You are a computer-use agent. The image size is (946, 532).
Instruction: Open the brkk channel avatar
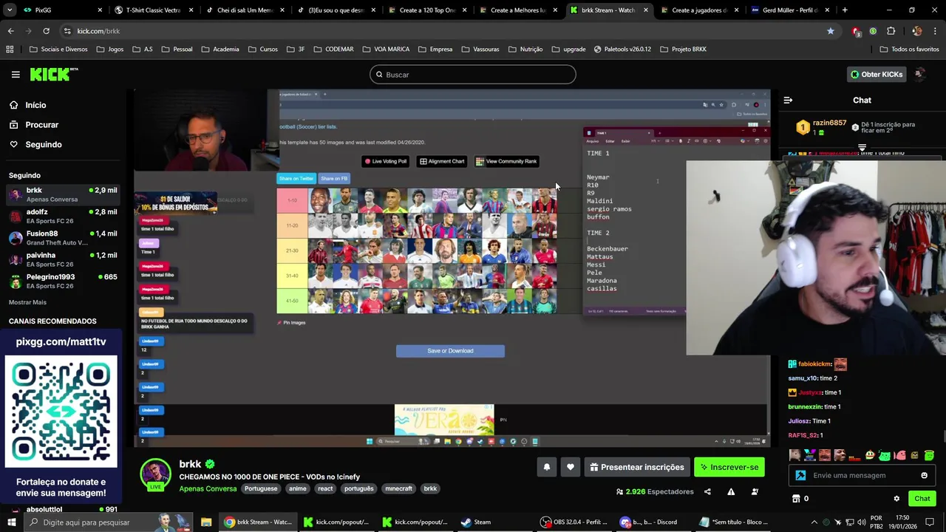pos(155,474)
